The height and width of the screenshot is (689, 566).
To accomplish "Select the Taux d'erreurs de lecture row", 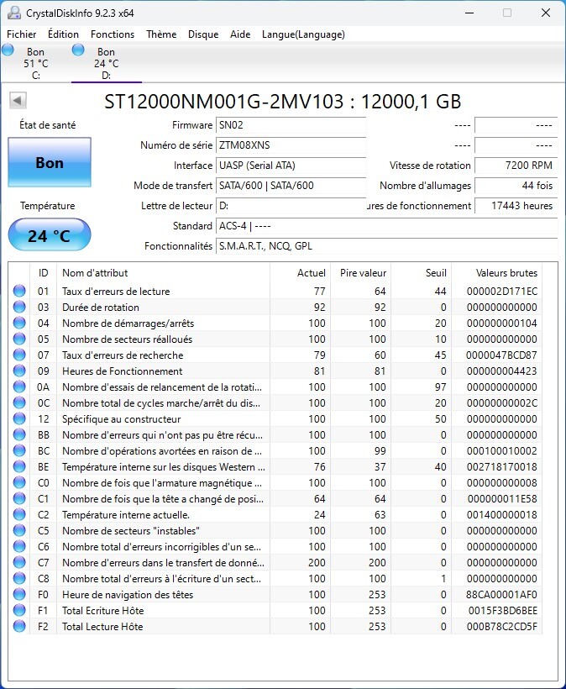I will point(275,291).
